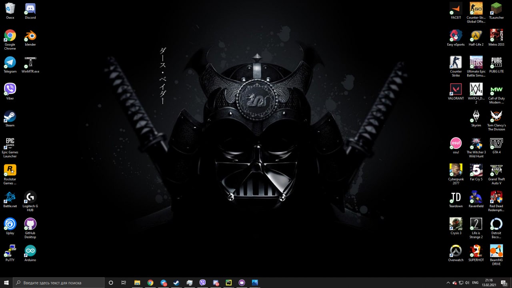Select the Cyberpunk 2077 desktop icon
Screen dimensions: 512x288
[456, 174]
